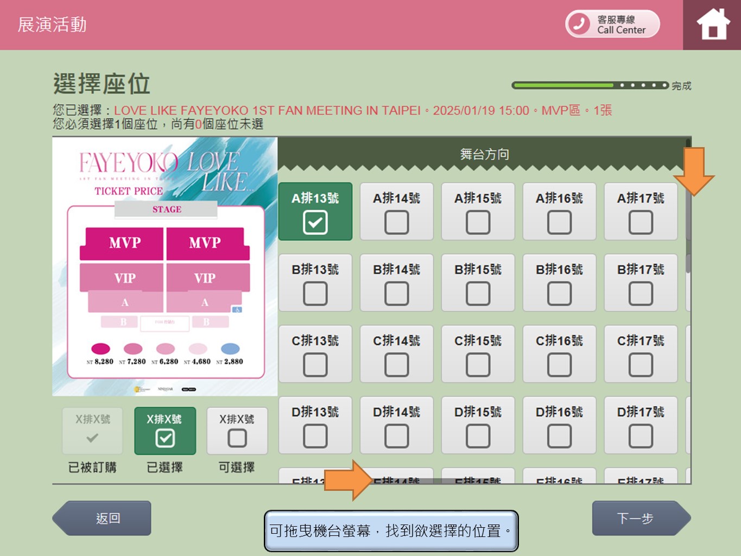Click the left MVP section on seat map

pos(124,243)
